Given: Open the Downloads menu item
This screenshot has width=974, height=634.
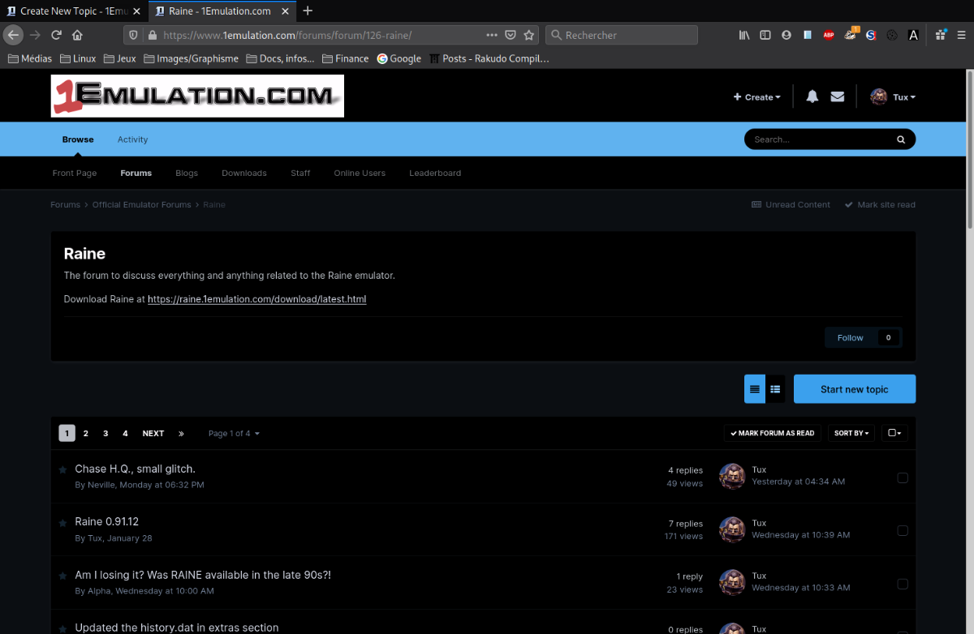Looking at the screenshot, I should click(x=244, y=173).
